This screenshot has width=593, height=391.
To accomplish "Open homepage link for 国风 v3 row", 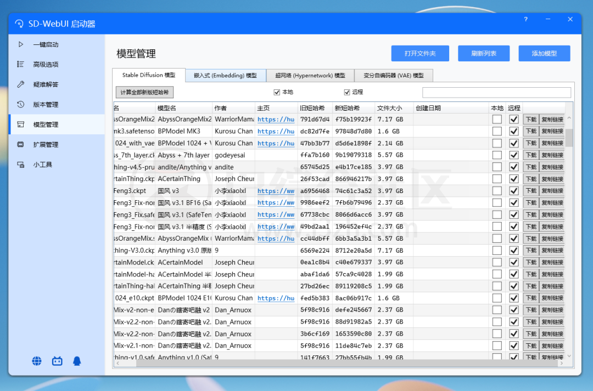I will pos(276,191).
